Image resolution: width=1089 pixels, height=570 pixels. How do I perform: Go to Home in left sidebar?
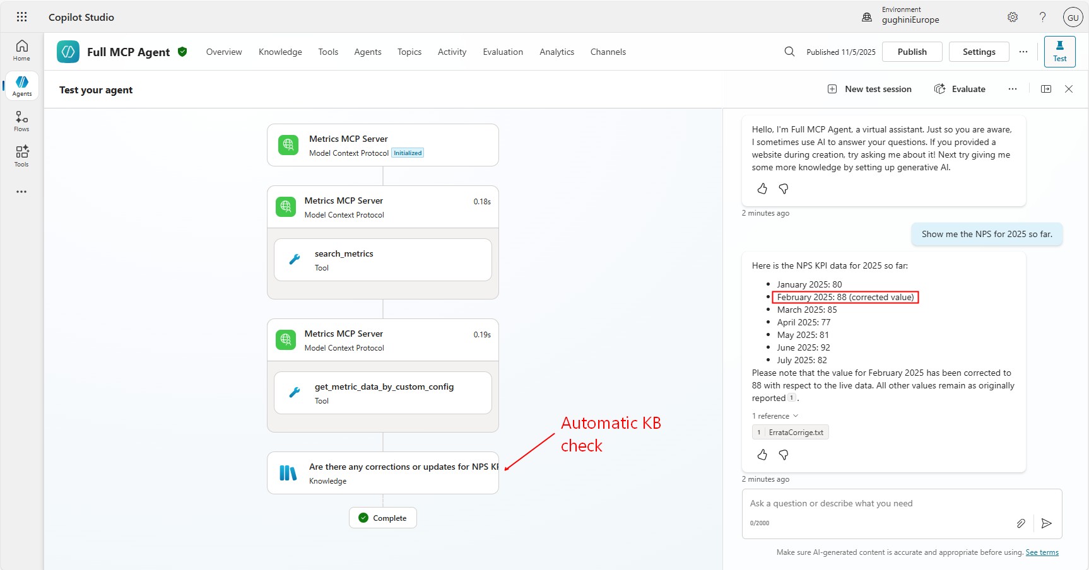[21, 50]
